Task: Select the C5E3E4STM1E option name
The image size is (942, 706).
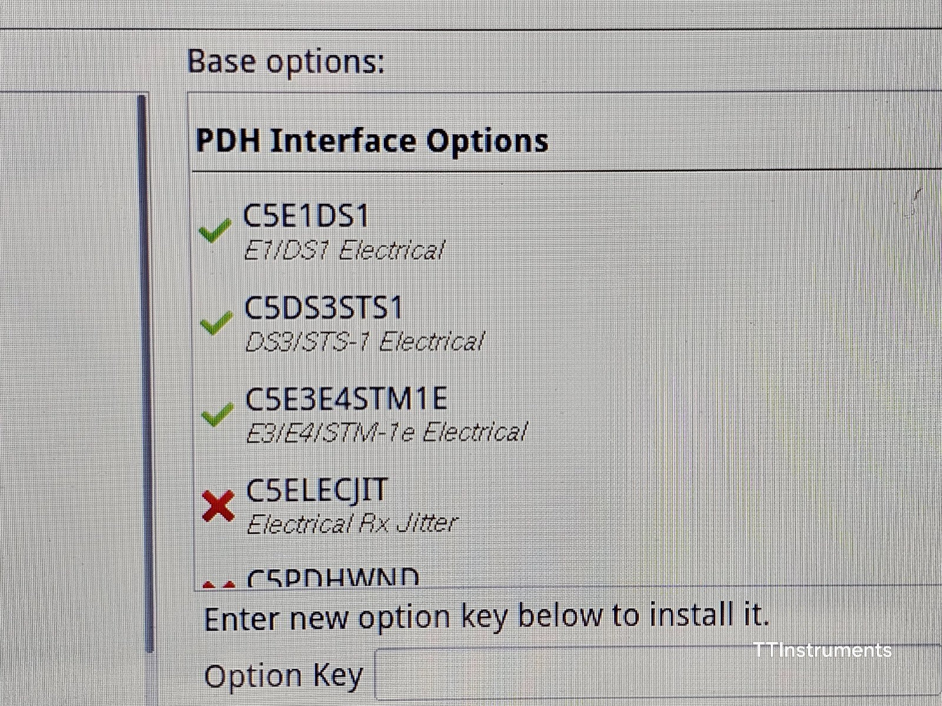Action: (x=346, y=399)
